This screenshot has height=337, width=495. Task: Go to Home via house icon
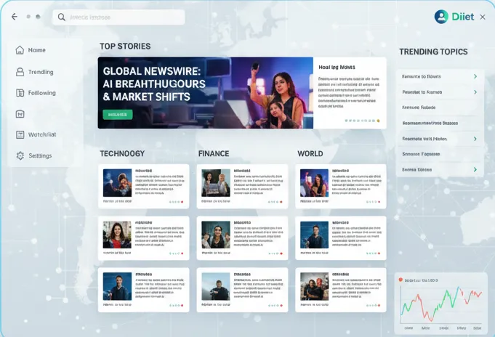pyautogui.click(x=20, y=50)
